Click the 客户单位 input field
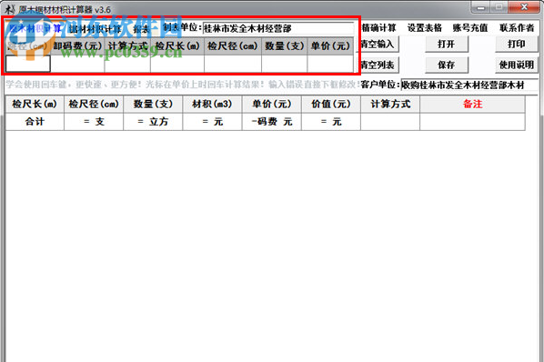This screenshot has width=544, height=362. (469, 85)
